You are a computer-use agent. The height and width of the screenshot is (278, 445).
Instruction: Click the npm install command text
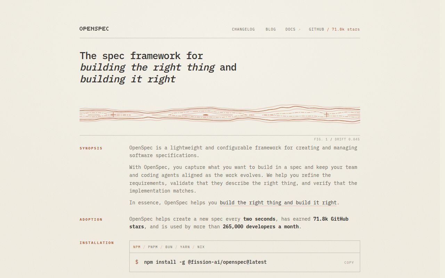(205, 262)
